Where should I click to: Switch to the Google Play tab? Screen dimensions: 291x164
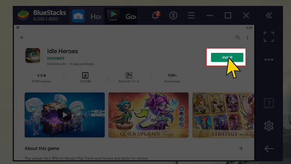[x=121, y=16]
